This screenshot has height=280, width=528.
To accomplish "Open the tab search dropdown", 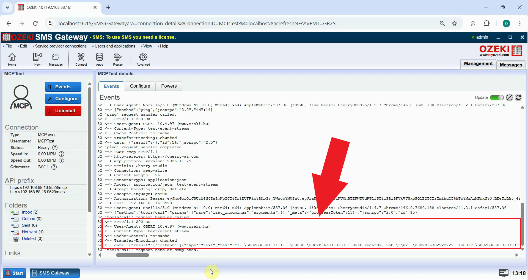I will [7, 7].
